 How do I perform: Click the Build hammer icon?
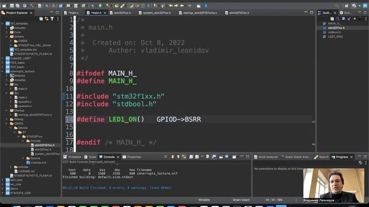pyautogui.click(x=32, y=6)
